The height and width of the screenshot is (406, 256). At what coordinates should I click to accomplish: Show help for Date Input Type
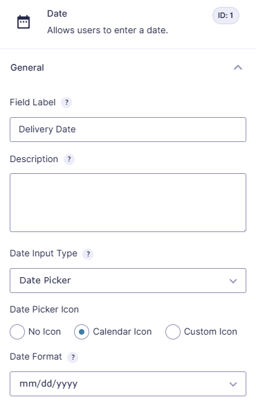click(x=88, y=254)
